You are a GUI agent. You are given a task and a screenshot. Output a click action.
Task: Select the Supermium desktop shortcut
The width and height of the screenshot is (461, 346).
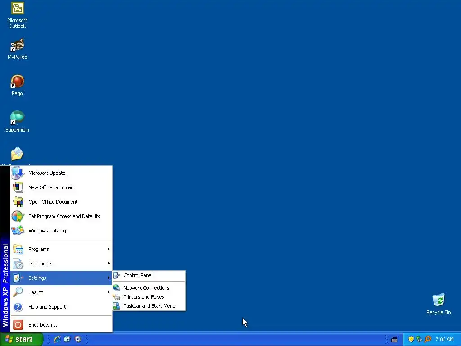[x=17, y=121]
